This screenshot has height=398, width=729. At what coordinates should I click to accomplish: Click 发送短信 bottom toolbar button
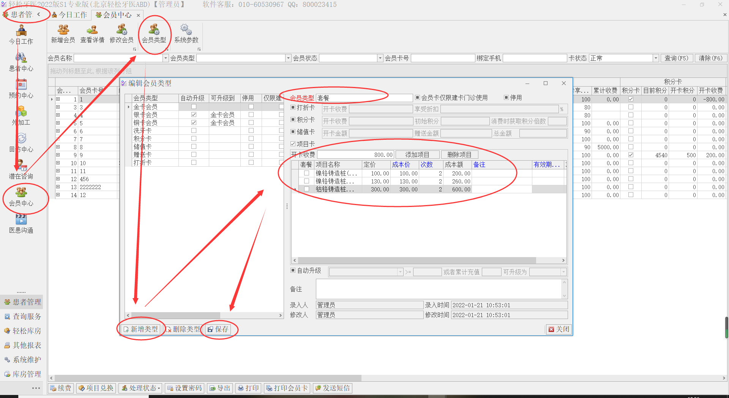tap(332, 388)
